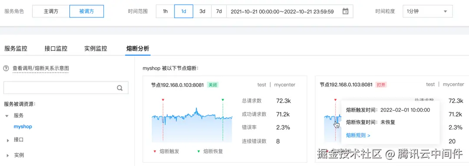Click the resource search input box

pyautogui.click(x=66, y=88)
